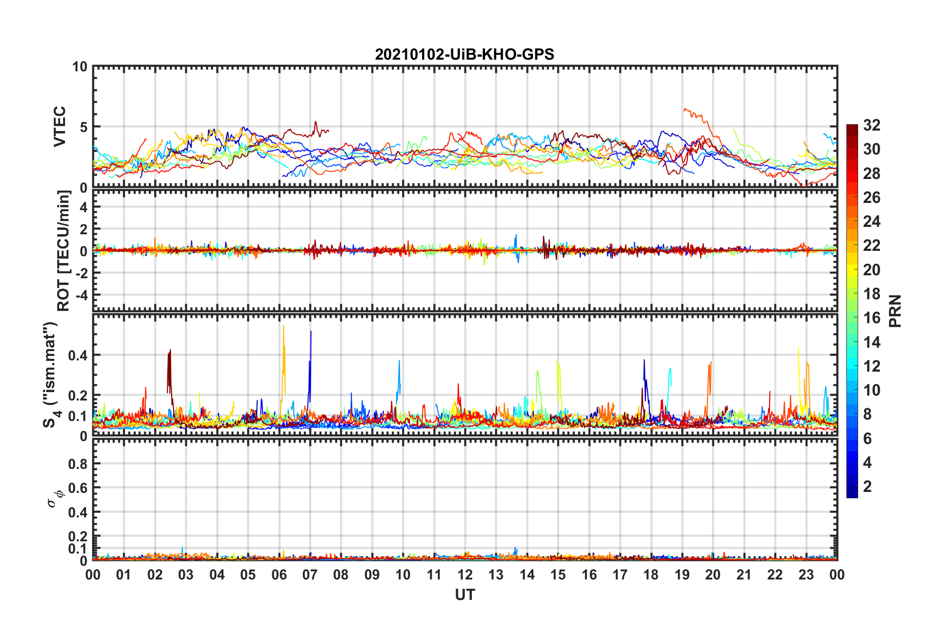Click the VTEC axis label

pos(60,127)
